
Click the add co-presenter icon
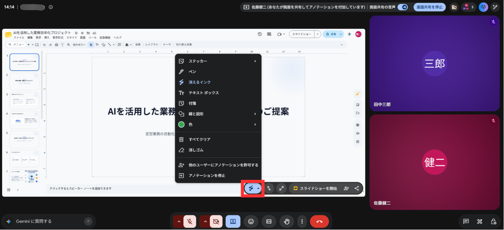346,188
